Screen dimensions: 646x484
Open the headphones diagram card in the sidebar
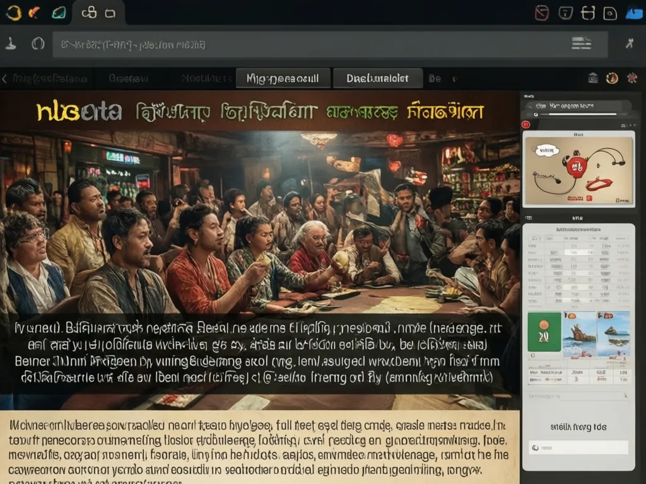click(578, 169)
